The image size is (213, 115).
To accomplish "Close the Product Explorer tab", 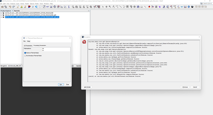I will 12,11.
